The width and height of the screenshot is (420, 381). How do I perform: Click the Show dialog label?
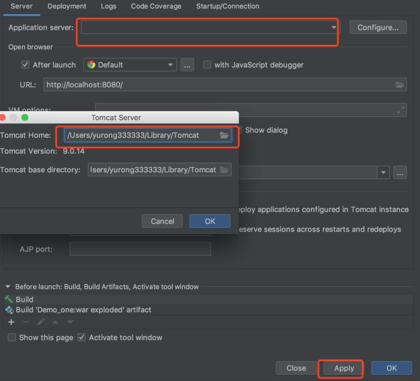coord(266,130)
